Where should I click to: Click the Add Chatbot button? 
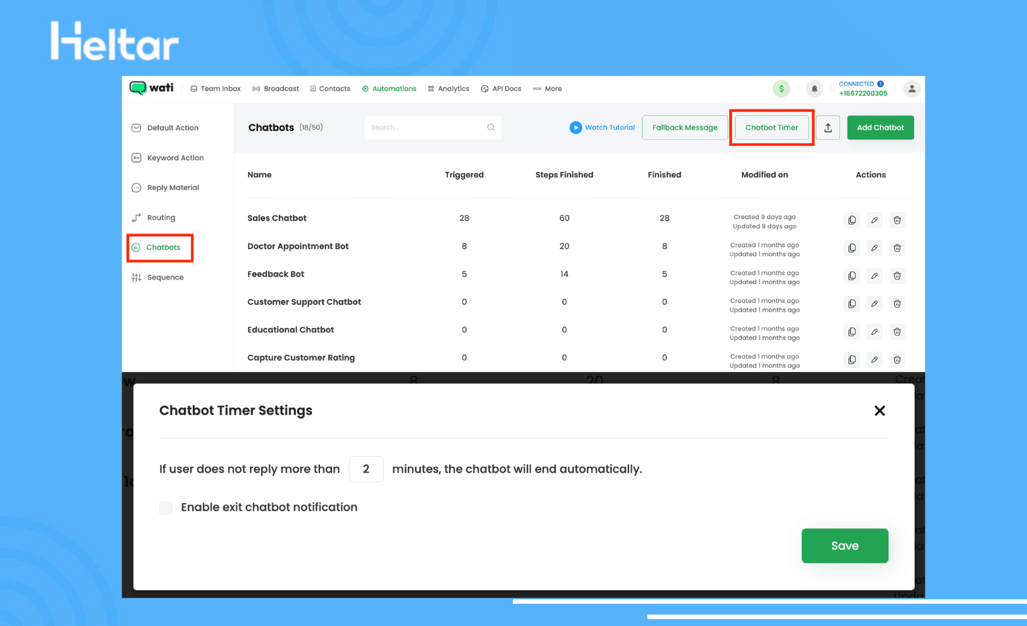pos(880,128)
